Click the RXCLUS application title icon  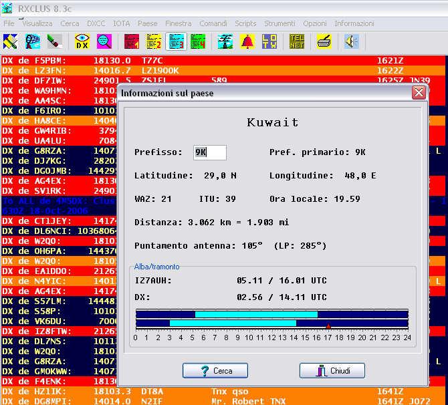7,8
